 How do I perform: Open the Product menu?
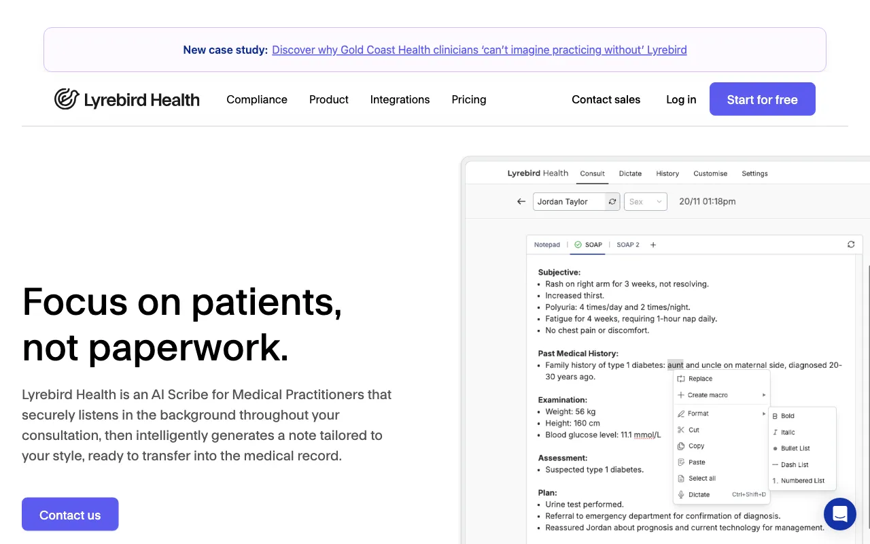(329, 99)
